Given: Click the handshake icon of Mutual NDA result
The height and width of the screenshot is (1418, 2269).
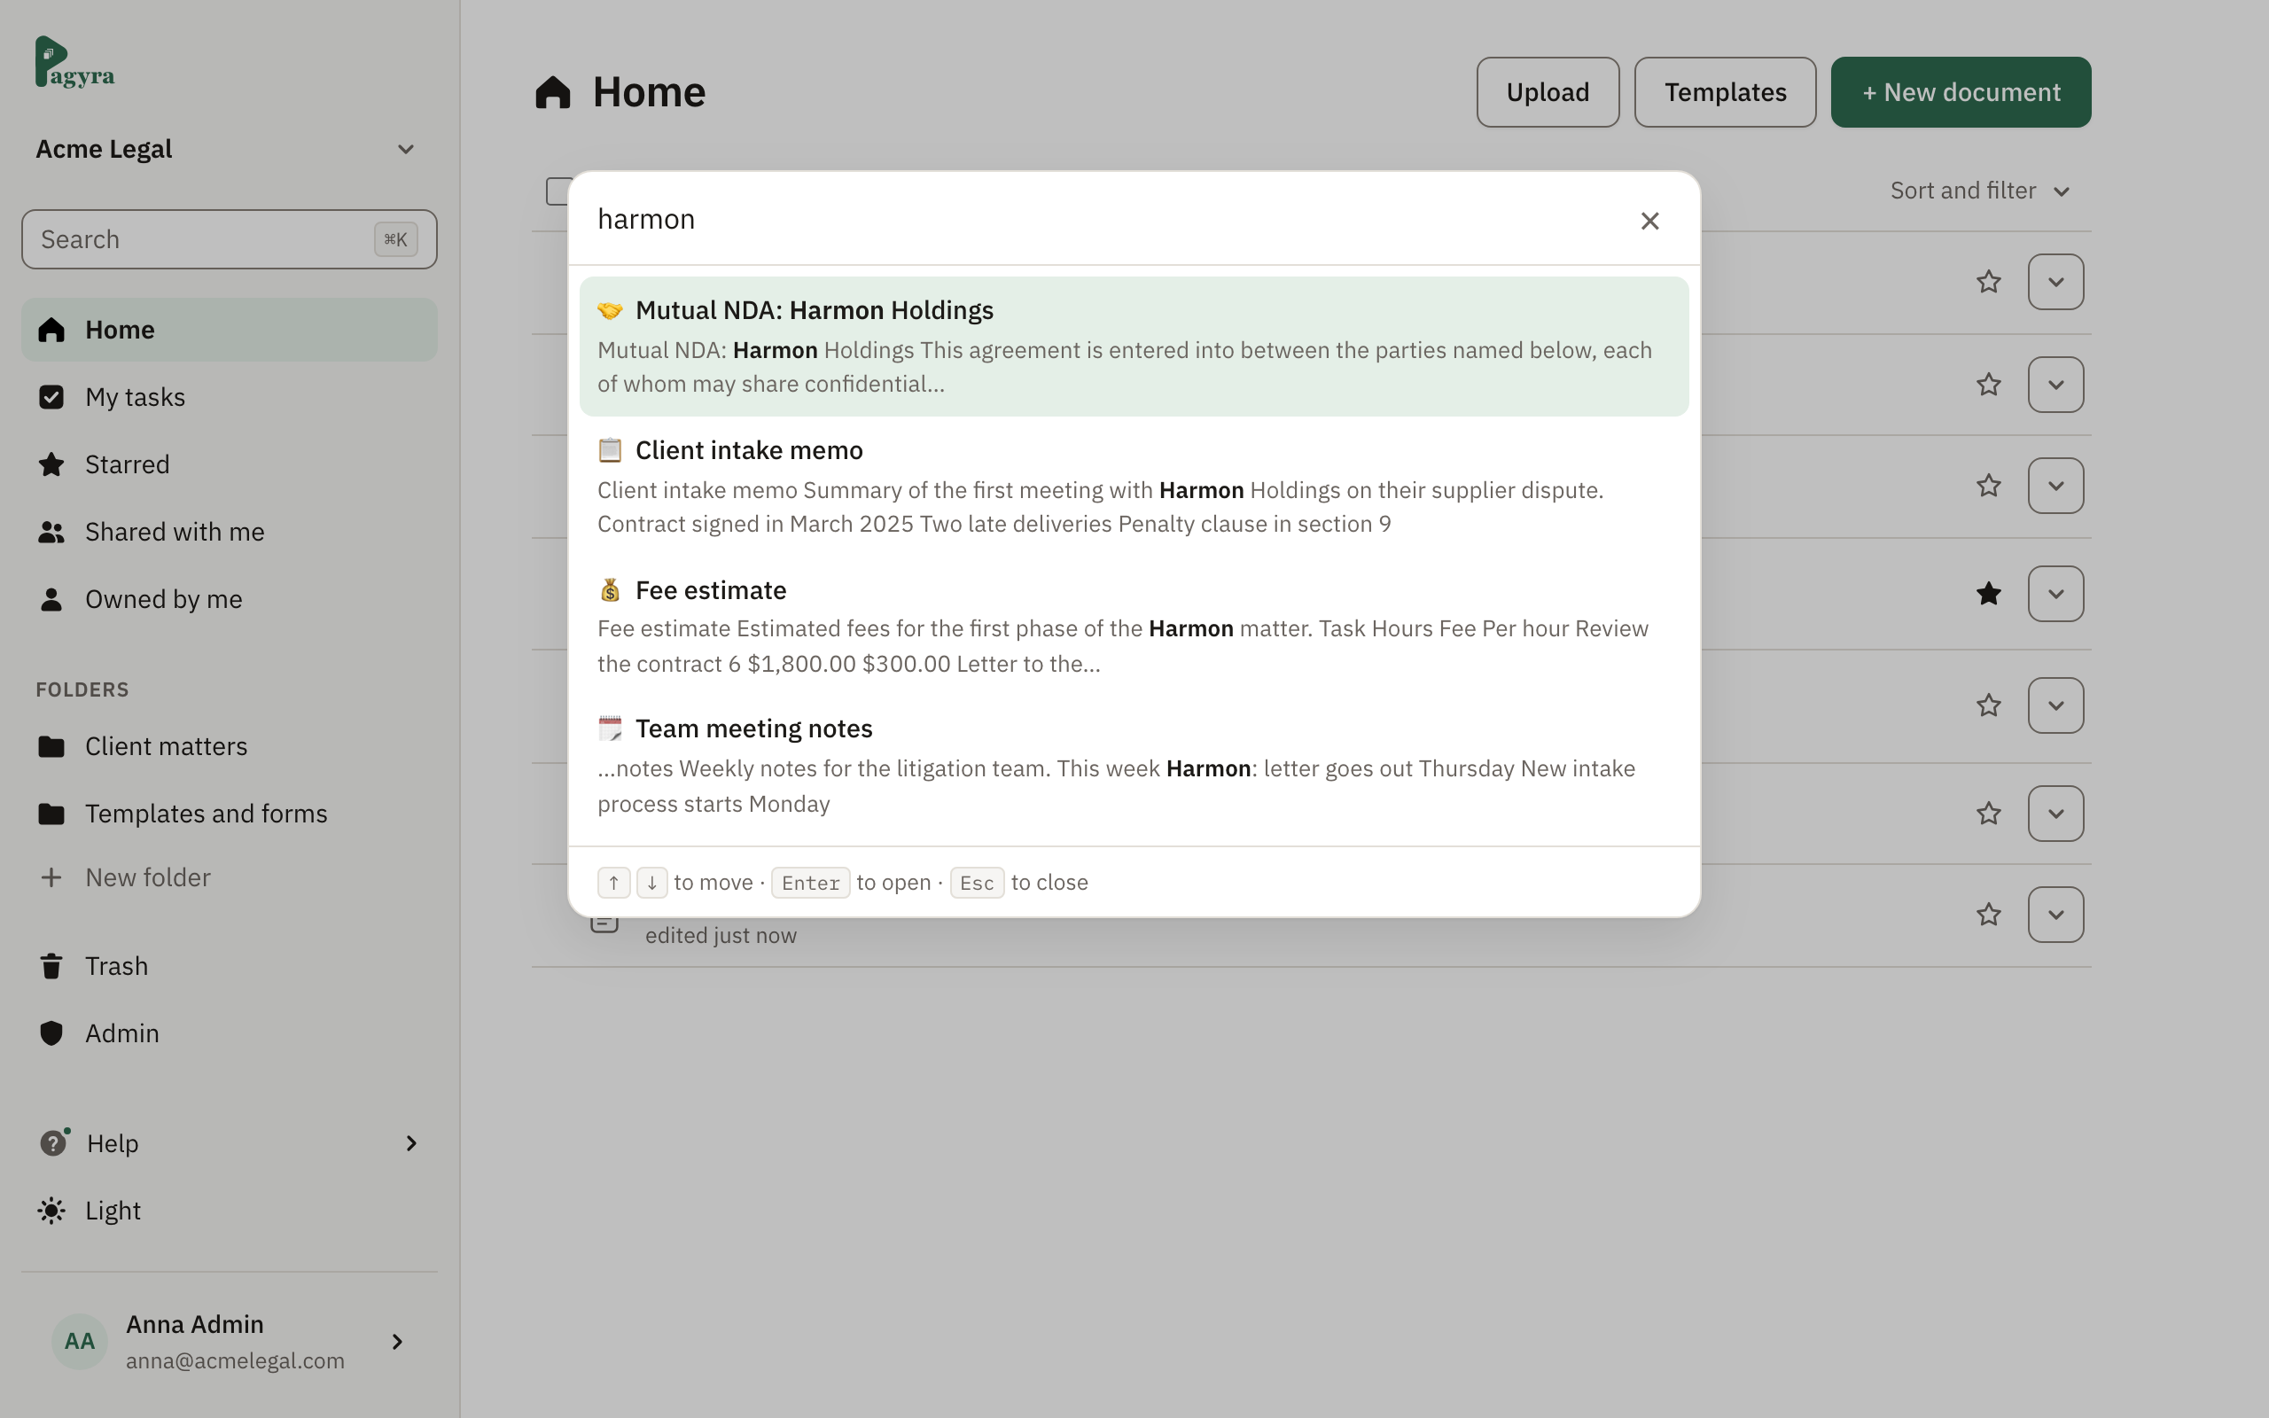Looking at the screenshot, I should 611,310.
